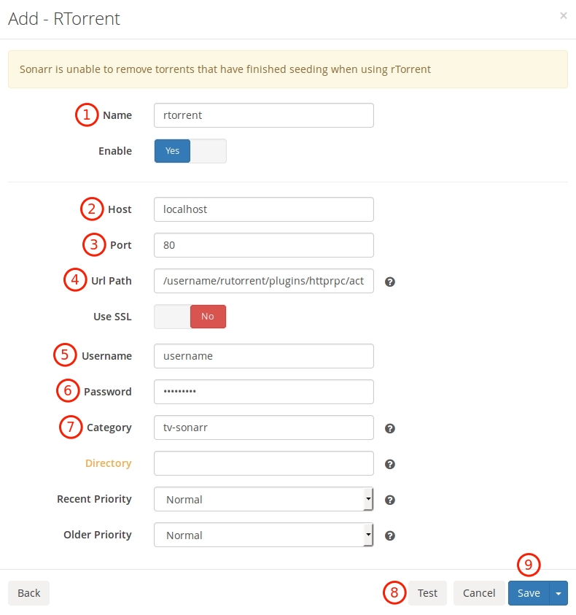Open the Older Priority dropdown
Viewport: 576px width, 615px height.
coord(263,535)
